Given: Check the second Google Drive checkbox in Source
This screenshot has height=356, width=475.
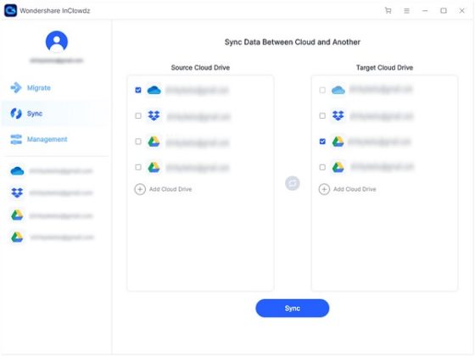Looking at the screenshot, I should pos(138,167).
